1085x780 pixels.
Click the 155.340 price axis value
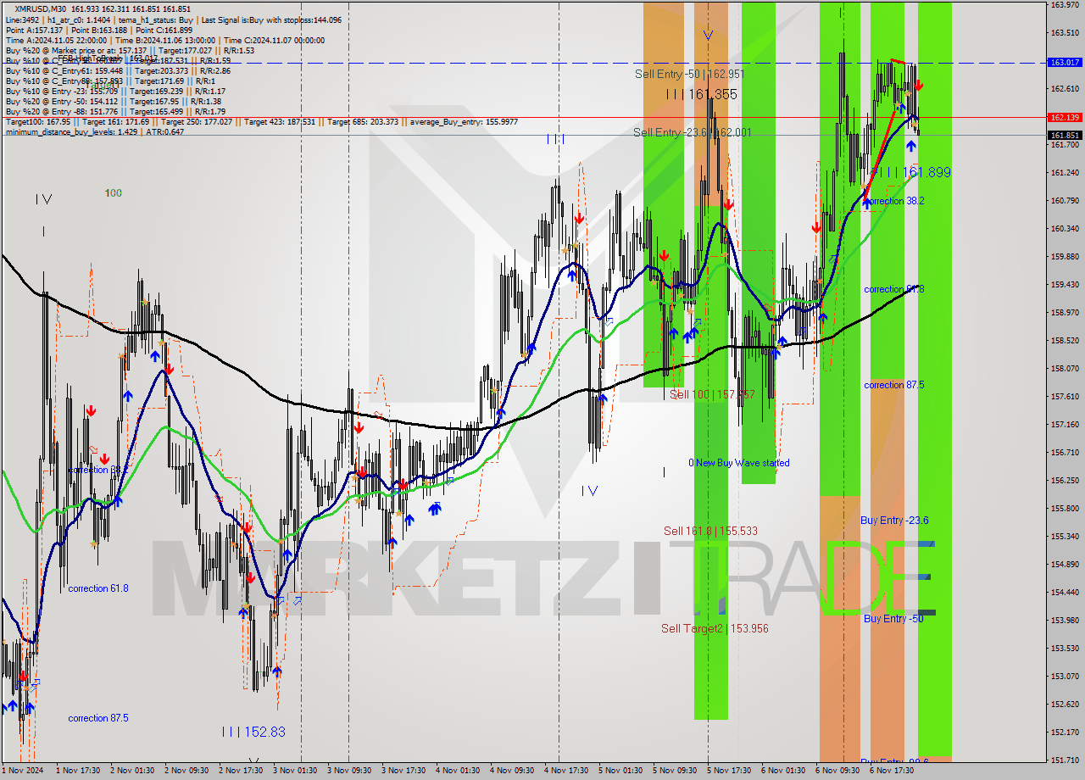pyautogui.click(x=1065, y=536)
